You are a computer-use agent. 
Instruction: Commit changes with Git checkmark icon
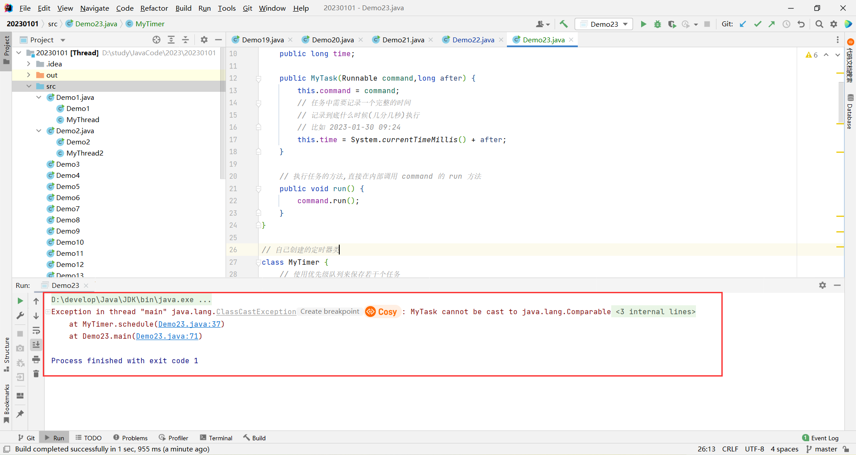tap(757, 24)
